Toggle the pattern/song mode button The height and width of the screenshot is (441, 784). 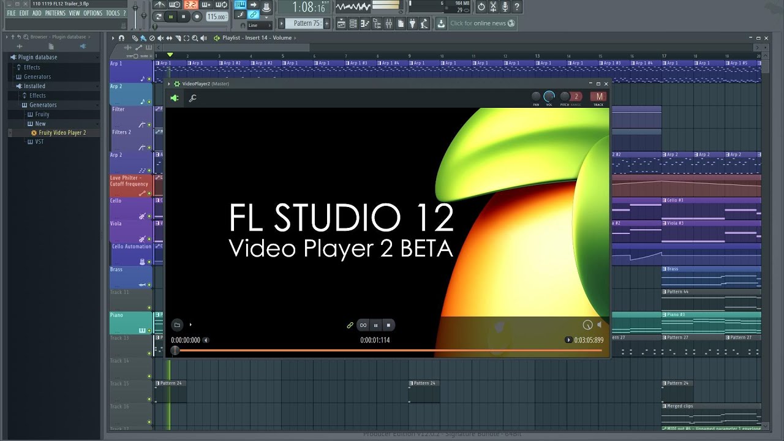pos(158,17)
